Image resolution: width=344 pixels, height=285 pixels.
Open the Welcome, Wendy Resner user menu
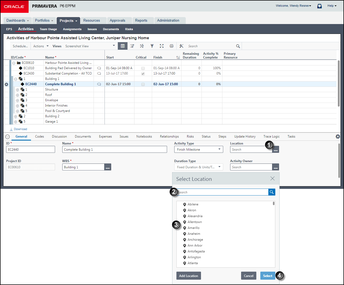[x=293, y=6]
